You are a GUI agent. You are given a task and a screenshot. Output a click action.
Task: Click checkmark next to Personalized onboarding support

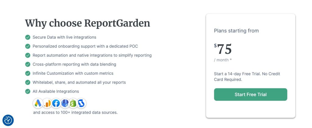click(x=27, y=46)
